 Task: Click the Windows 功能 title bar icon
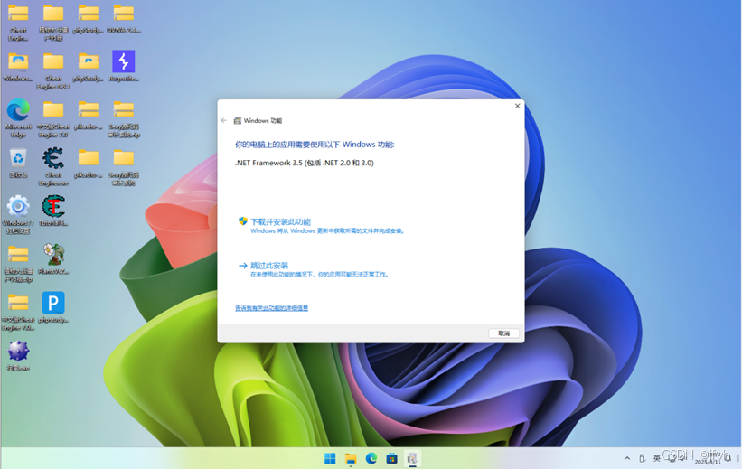238,121
